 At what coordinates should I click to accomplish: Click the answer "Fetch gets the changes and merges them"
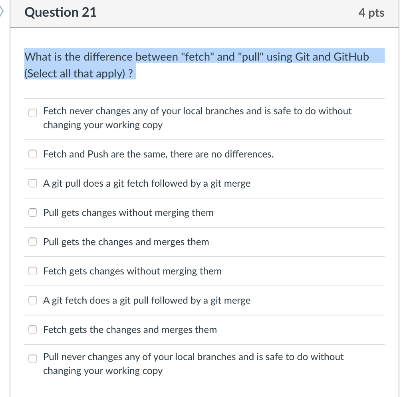[x=130, y=329]
